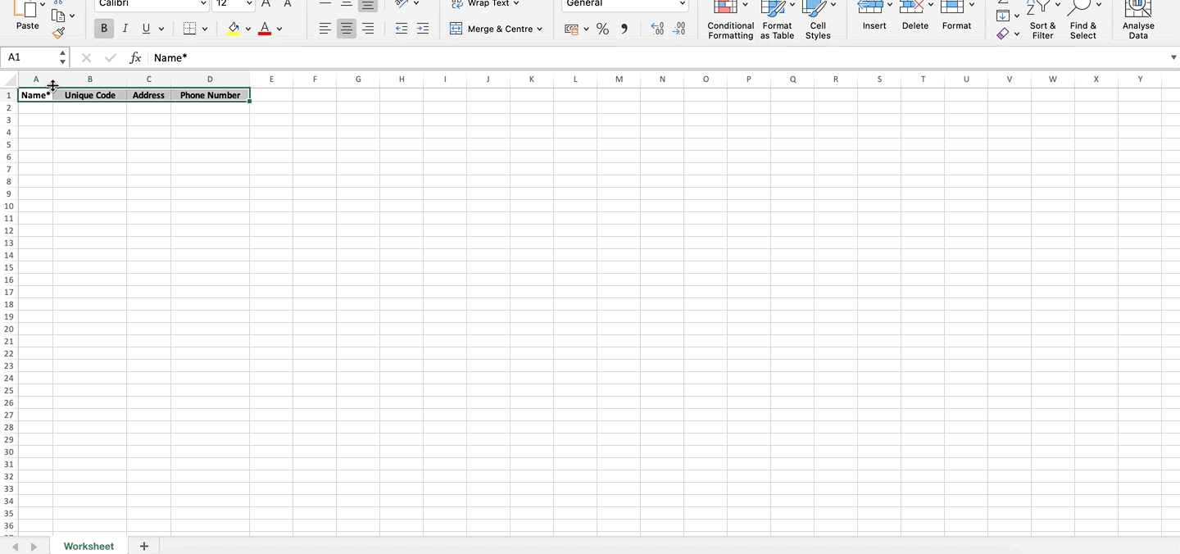Select the Address header cell
Screen dimensions: 1180x554
pyautogui.click(x=148, y=95)
